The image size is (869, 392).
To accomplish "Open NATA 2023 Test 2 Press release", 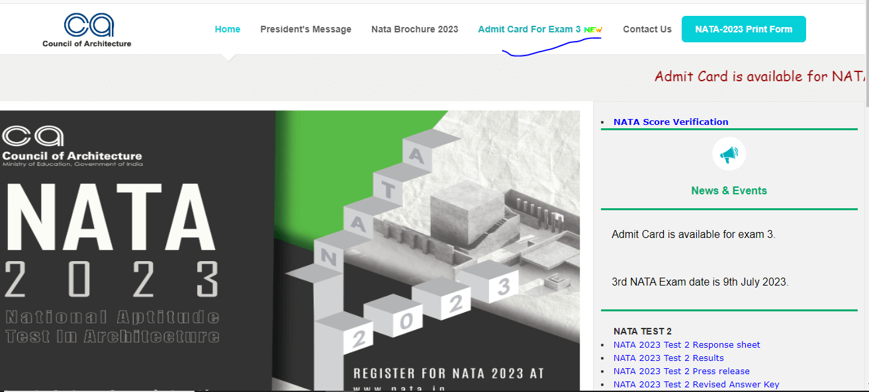I will point(681,371).
